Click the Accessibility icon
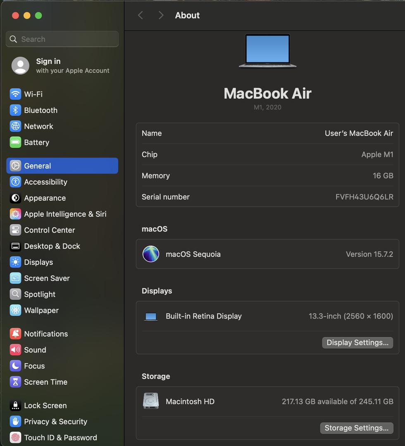The width and height of the screenshot is (405, 446). (15, 182)
